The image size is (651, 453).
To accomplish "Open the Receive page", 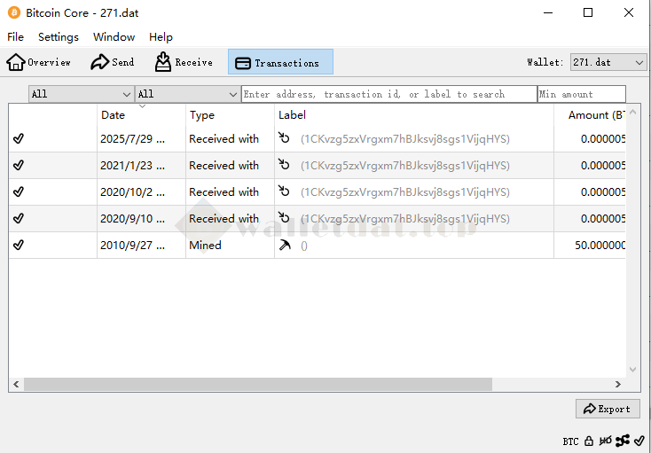I will (x=184, y=62).
